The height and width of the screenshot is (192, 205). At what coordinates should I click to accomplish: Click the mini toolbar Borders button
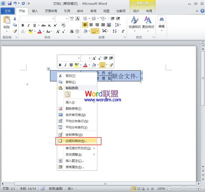click(x=102, y=65)
